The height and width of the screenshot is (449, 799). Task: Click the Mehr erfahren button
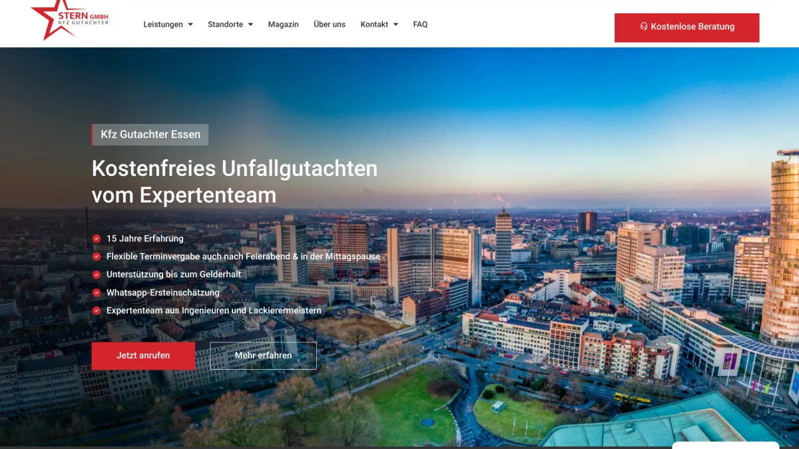263,356
